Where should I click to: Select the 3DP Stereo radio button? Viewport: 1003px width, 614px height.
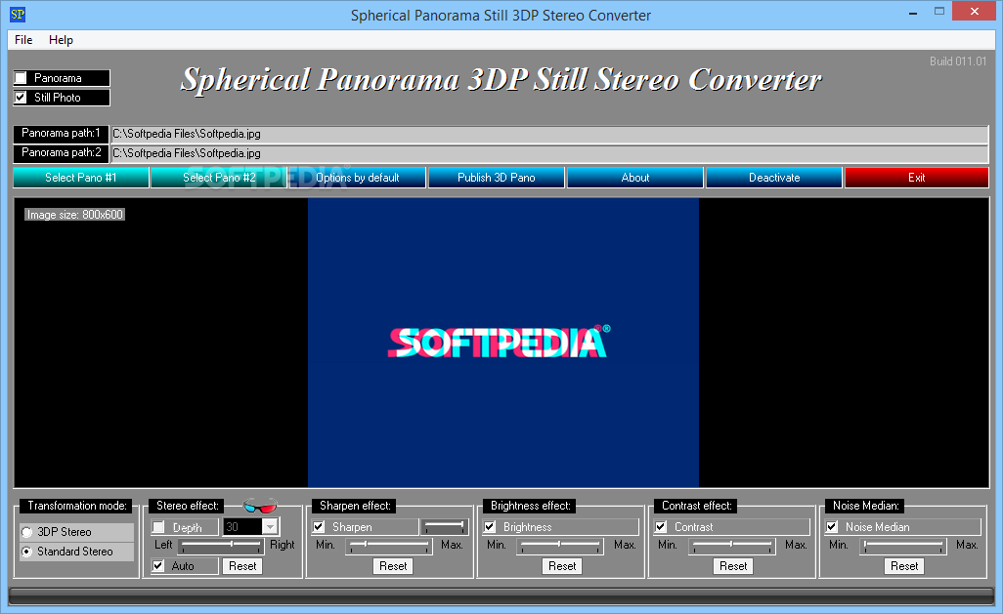point(26,532)
